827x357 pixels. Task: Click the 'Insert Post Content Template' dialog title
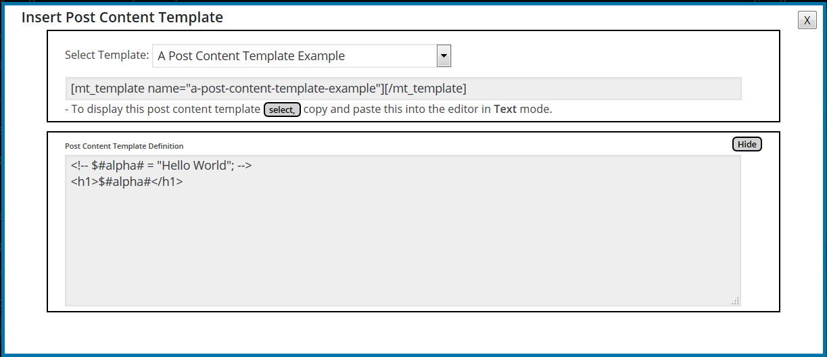tap(122, 18)
